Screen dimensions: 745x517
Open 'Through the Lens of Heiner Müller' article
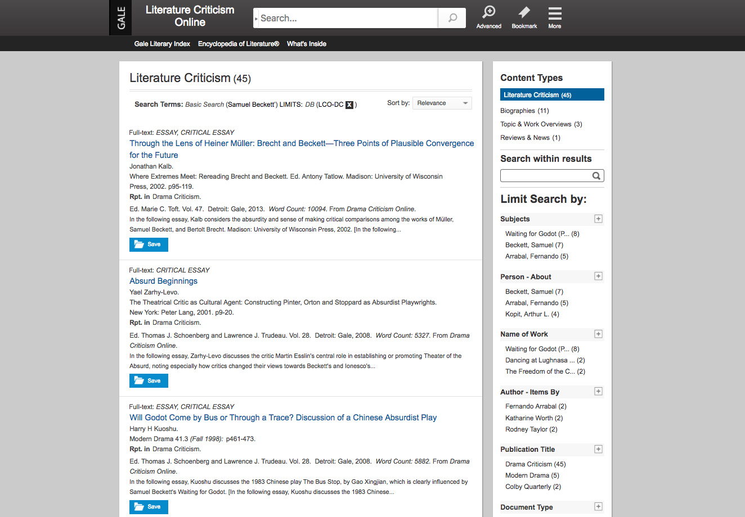coord(302,149)
